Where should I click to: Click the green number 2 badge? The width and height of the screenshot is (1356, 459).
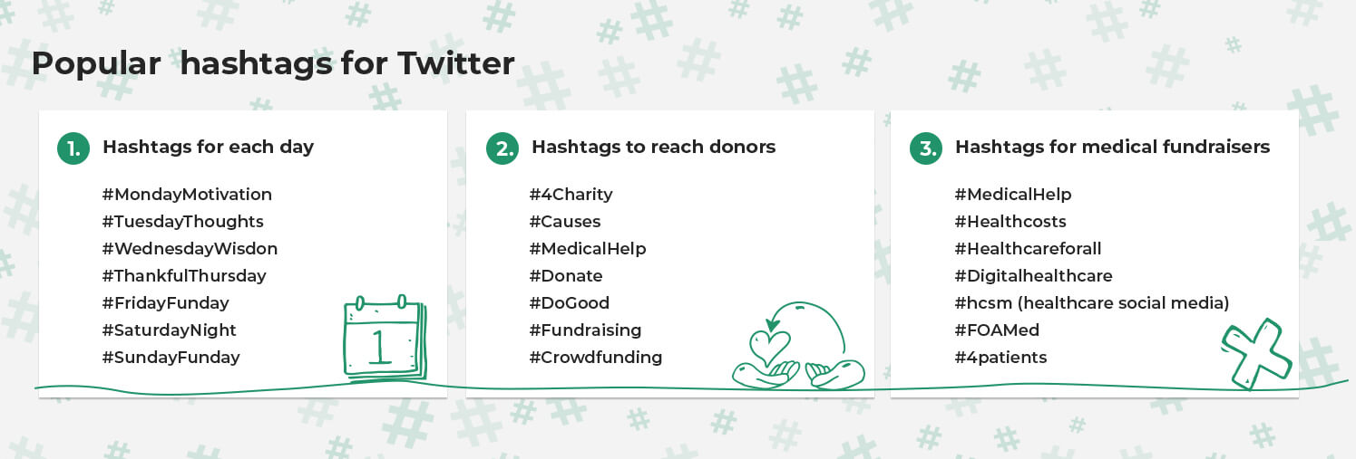click(502, 148)
